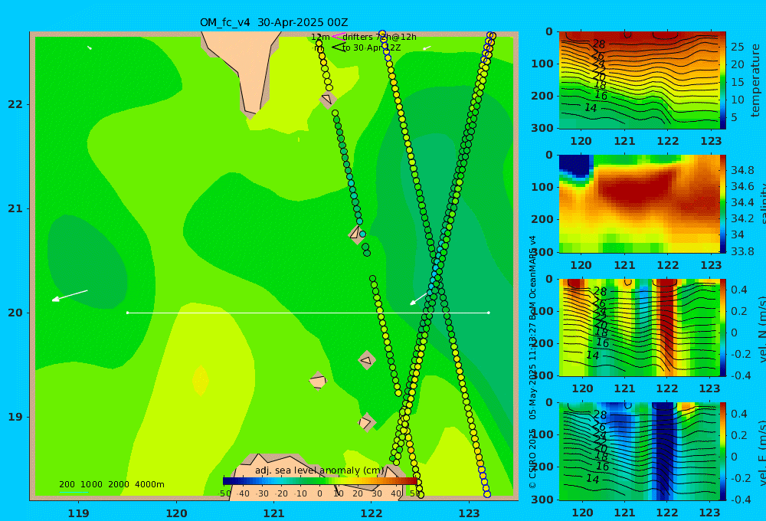
Task: Click longitude label 122 under the main map
Action: point(372,513)
